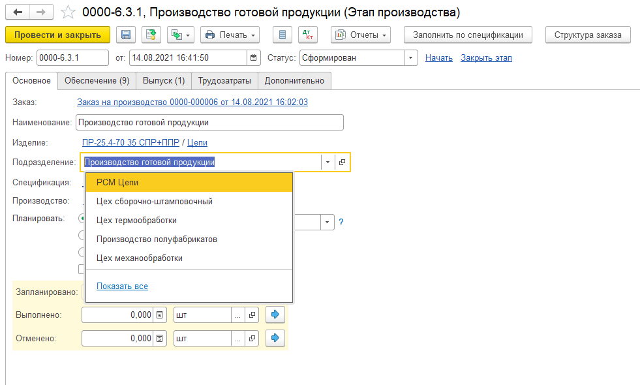Viewport: 640px width, 385px height.
Task: Open unit selection ellipsis in Выполнено row
Action: (237, 315)
